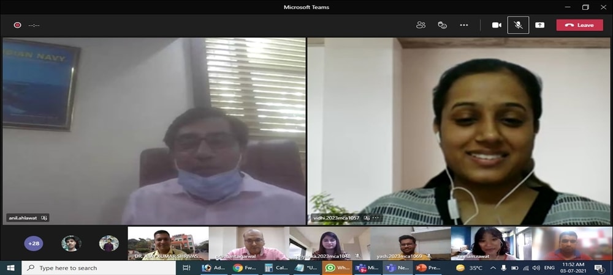Open the More actions ellipsis menu
This screenshot has width=613, height=275.
464,25
